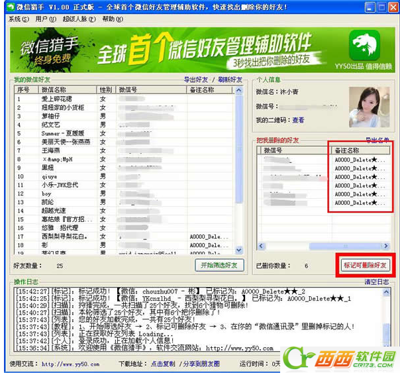This screenshot has width=400, height=373.
Task: Select first A0000_Delete★ row in deleted list
Action: coord(324,160)
